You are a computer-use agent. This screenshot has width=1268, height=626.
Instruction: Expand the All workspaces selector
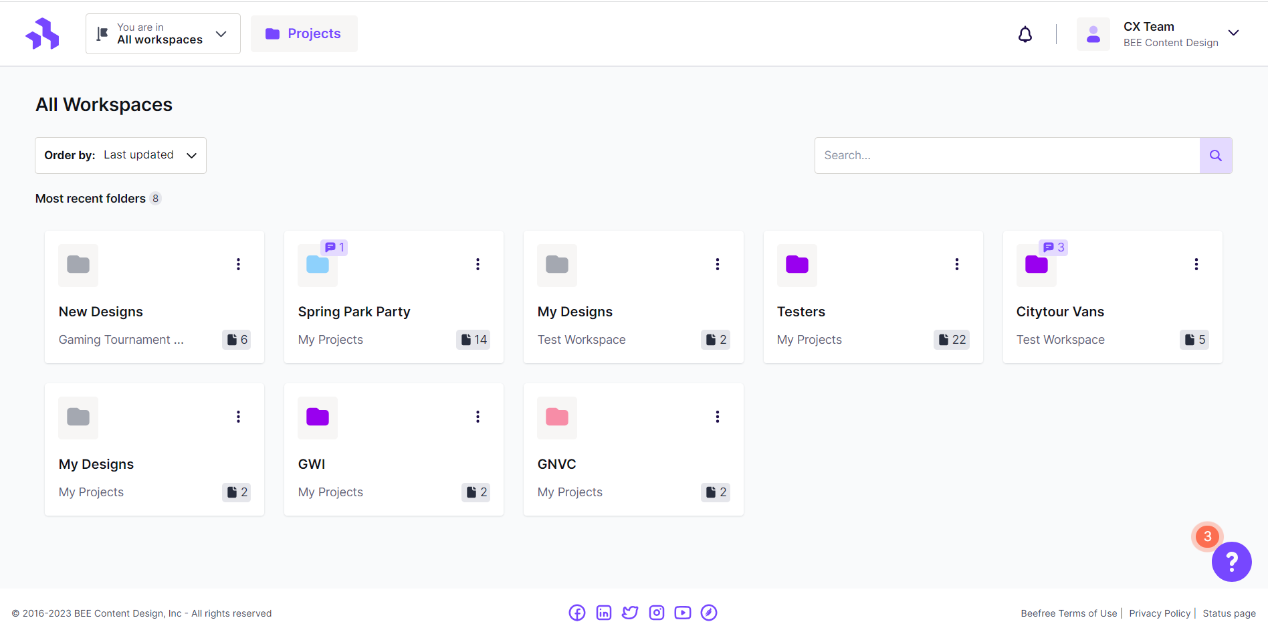tap(163, 33)
